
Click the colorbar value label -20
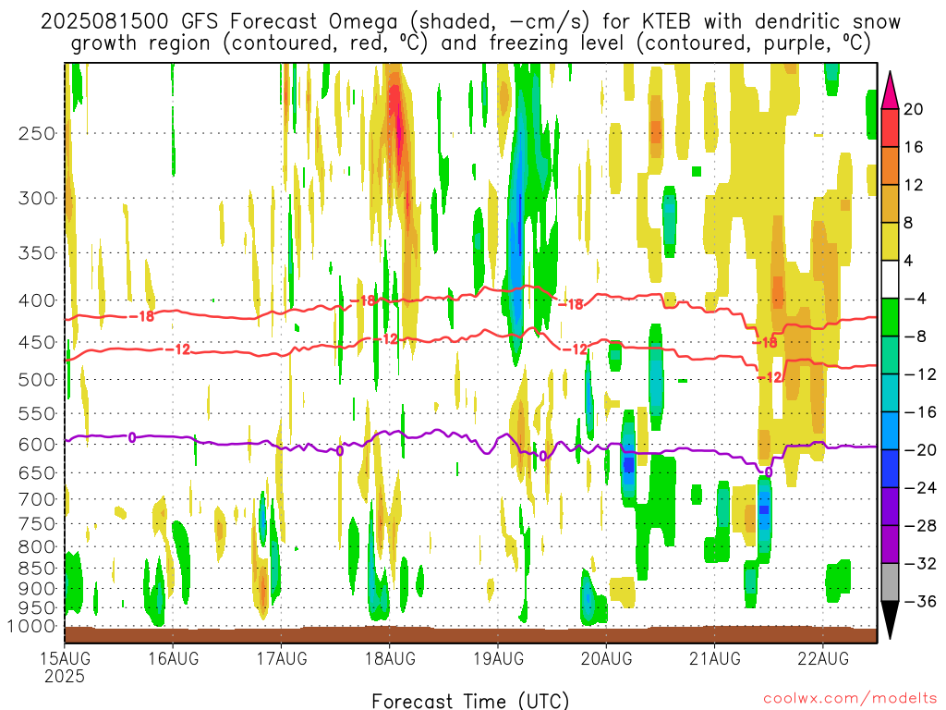click(920, 450)
